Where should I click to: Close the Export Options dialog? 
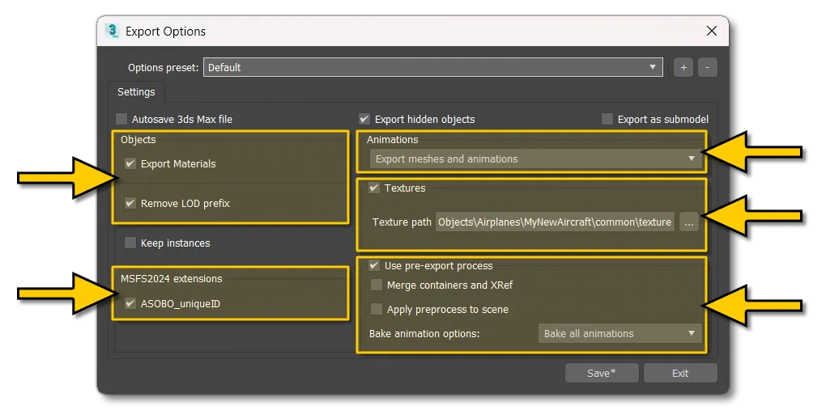point(712,31)
